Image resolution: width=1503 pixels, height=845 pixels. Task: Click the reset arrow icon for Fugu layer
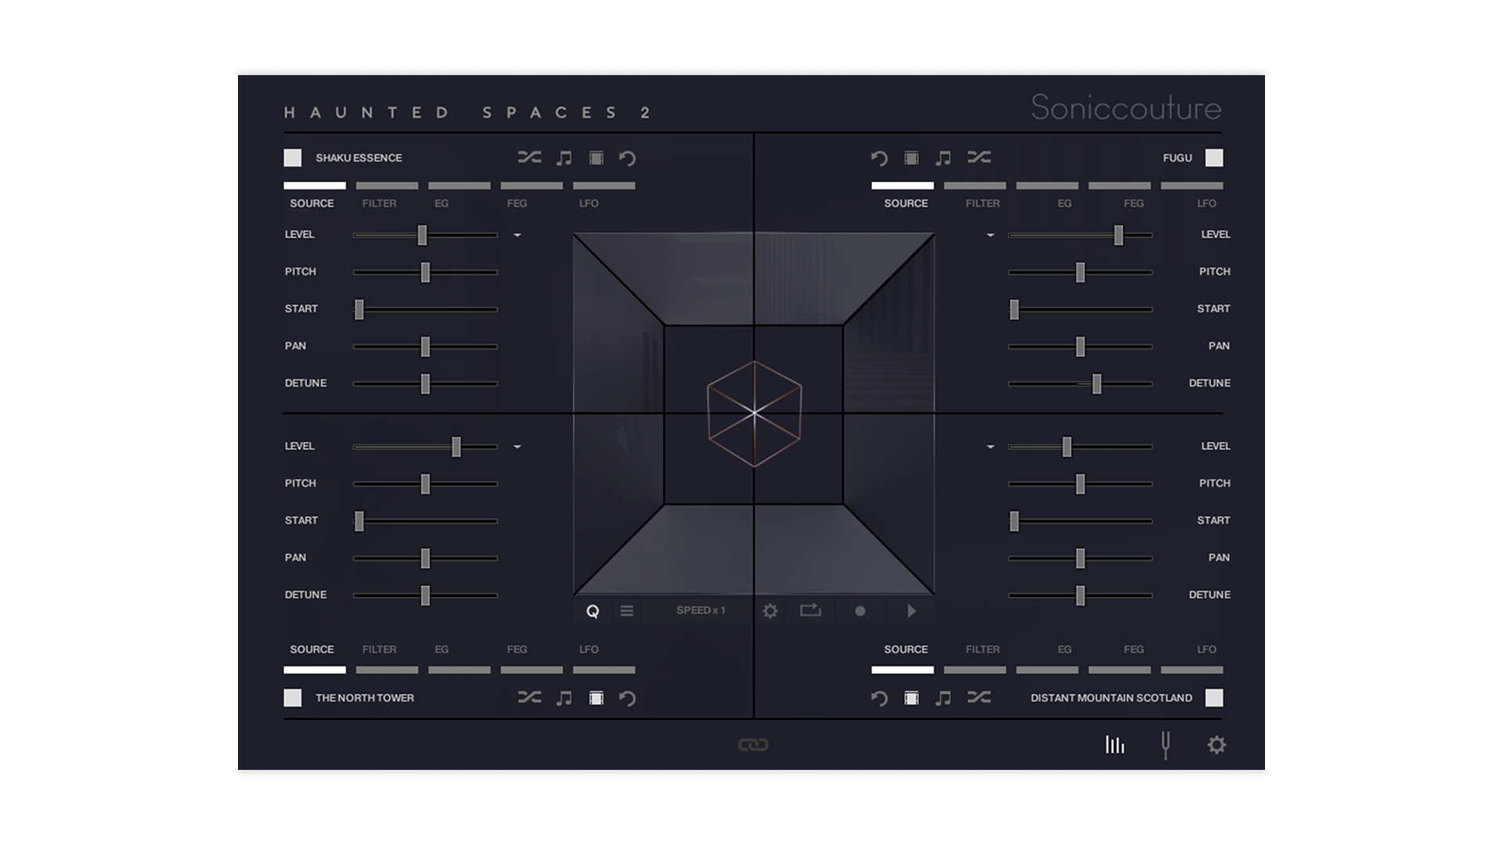point(879,159)
